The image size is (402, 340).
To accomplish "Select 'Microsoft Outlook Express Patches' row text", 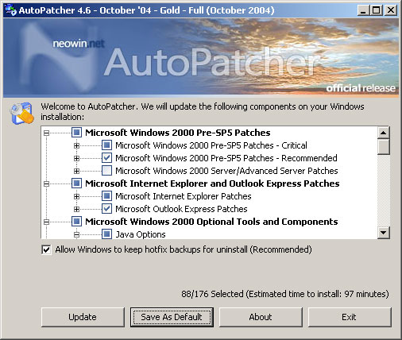I will pyautogui.click(x=181, y=209).
